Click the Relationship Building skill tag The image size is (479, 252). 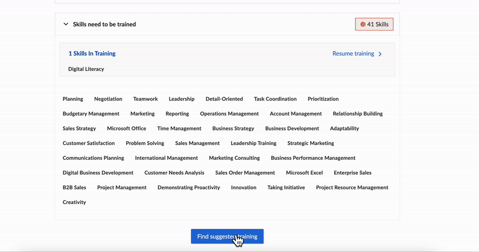coord(357,114)
